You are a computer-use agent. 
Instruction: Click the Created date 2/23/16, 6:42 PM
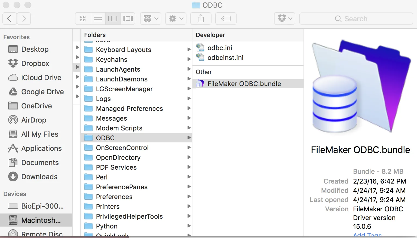tap(379, 181)
